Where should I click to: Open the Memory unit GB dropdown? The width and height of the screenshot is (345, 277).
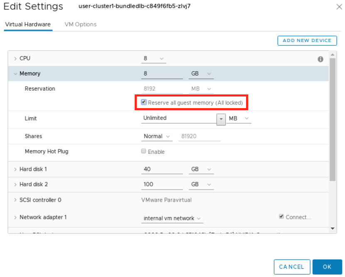tap(202, 74)
